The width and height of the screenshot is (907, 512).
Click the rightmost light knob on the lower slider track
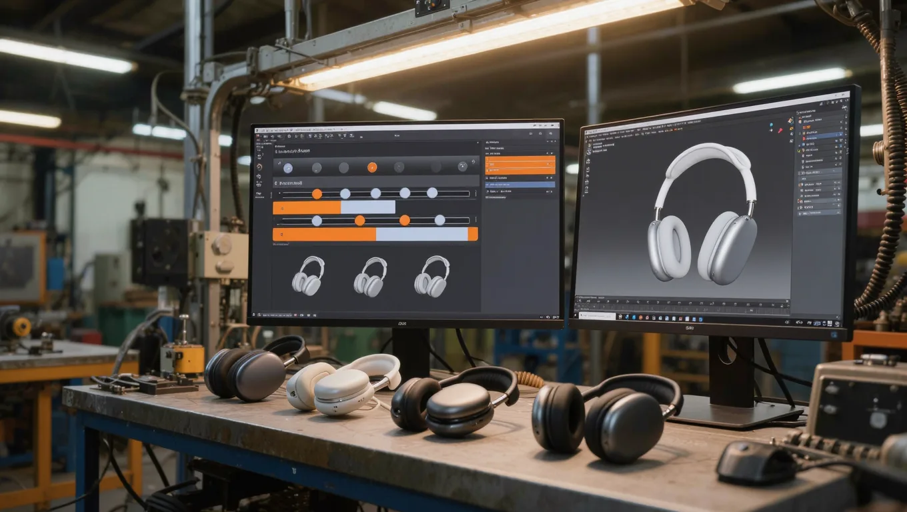[440, 220]
